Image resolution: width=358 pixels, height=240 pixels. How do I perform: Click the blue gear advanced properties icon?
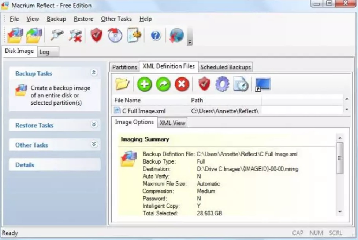tap(222, 84)
